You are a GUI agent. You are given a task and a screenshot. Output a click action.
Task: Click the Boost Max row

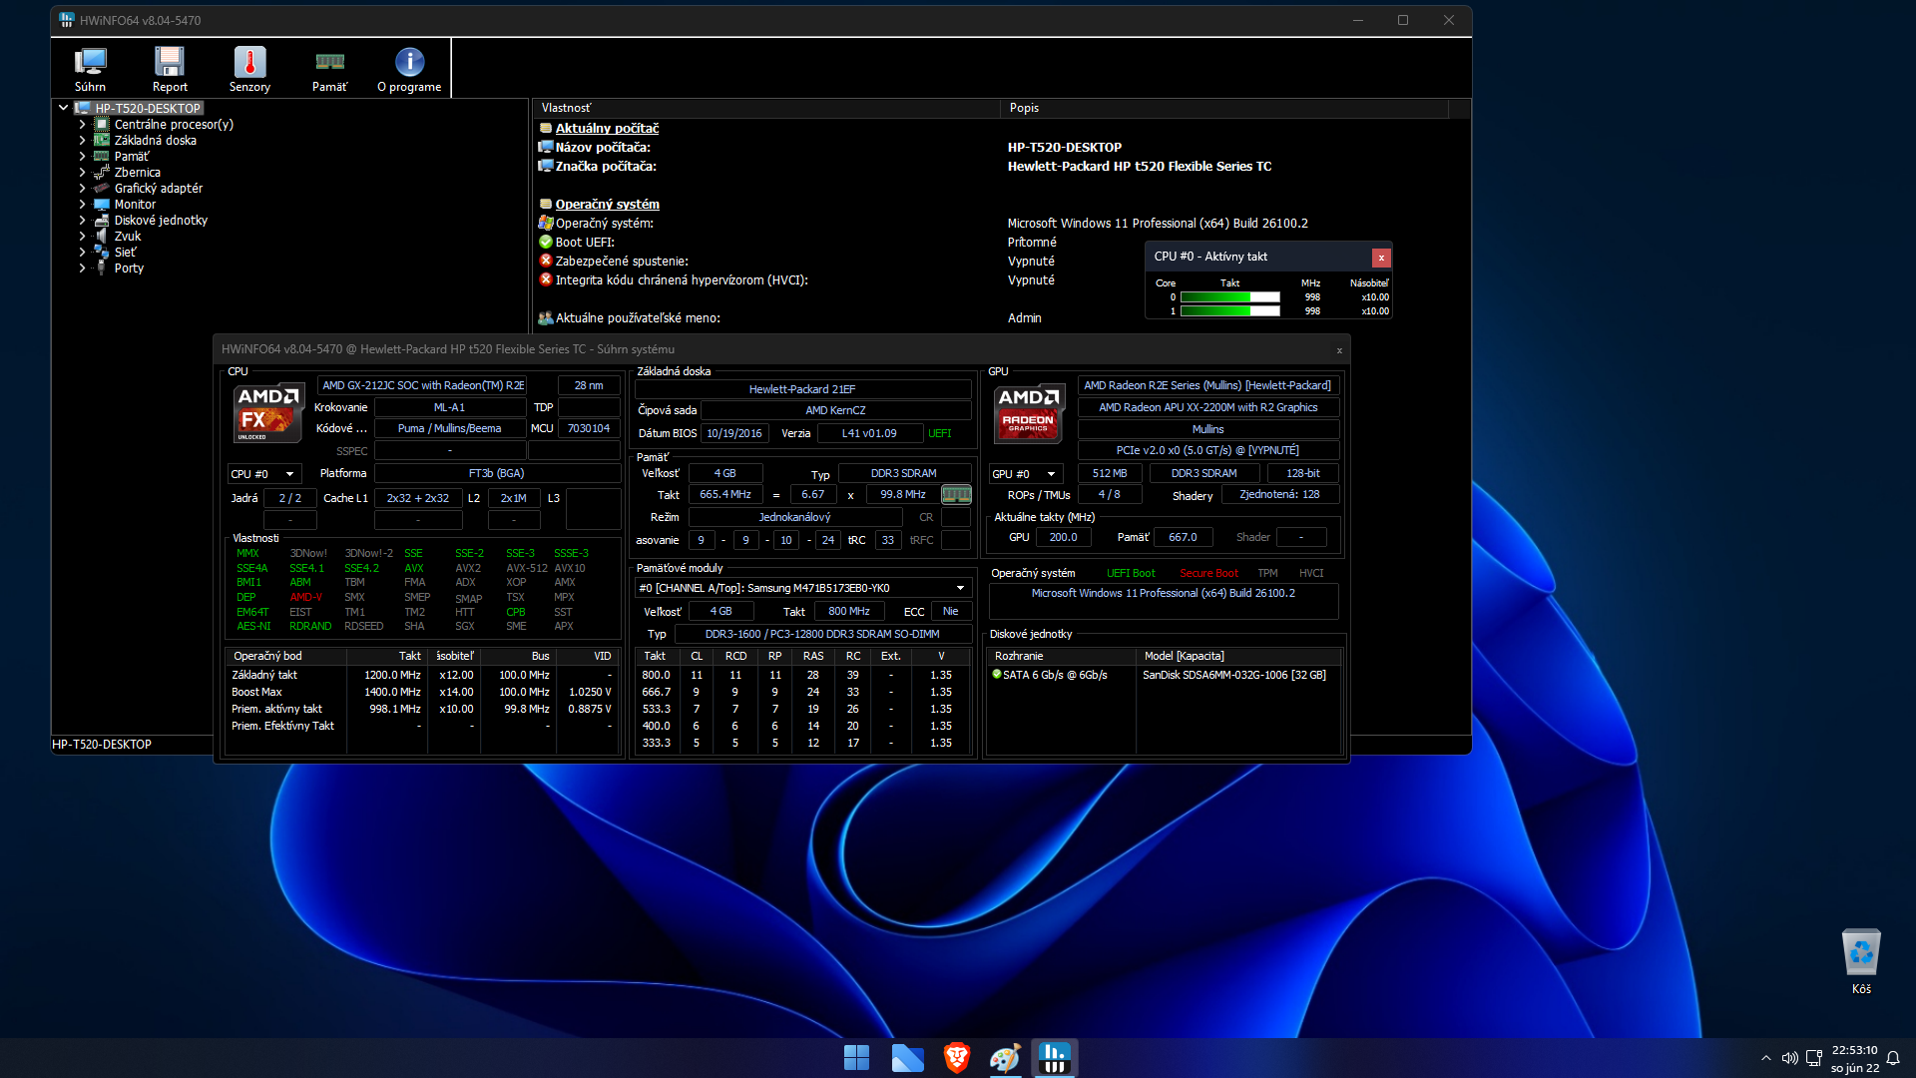[423, 692]
